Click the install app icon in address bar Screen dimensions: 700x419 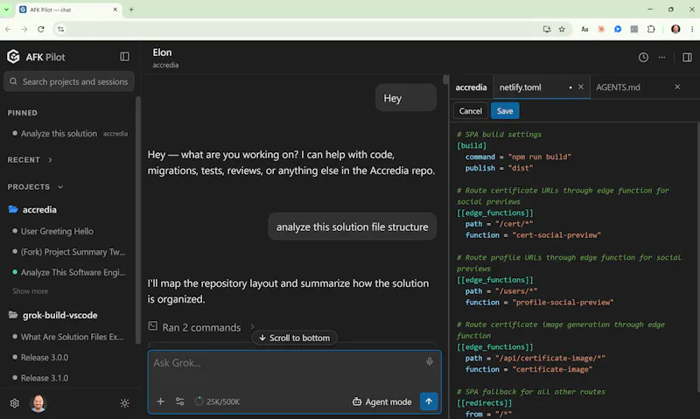(546, 29)
